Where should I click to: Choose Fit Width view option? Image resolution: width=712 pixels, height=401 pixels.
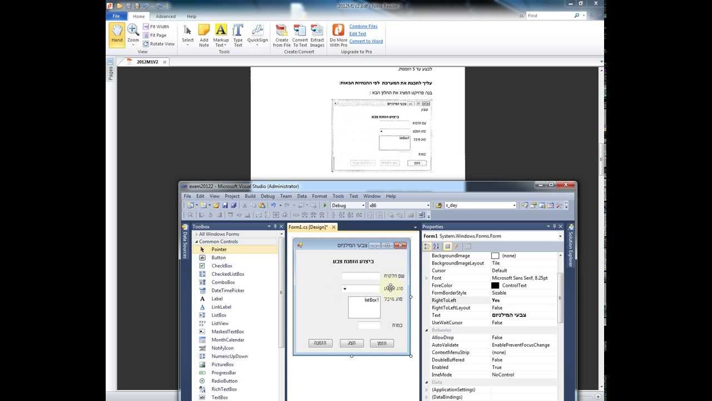click(x=156, y=27)
